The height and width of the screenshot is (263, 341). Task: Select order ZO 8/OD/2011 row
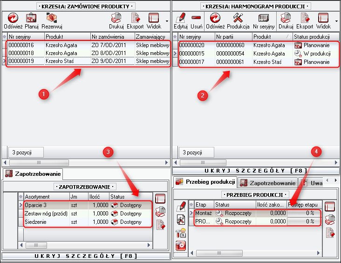tap(89, 53)
